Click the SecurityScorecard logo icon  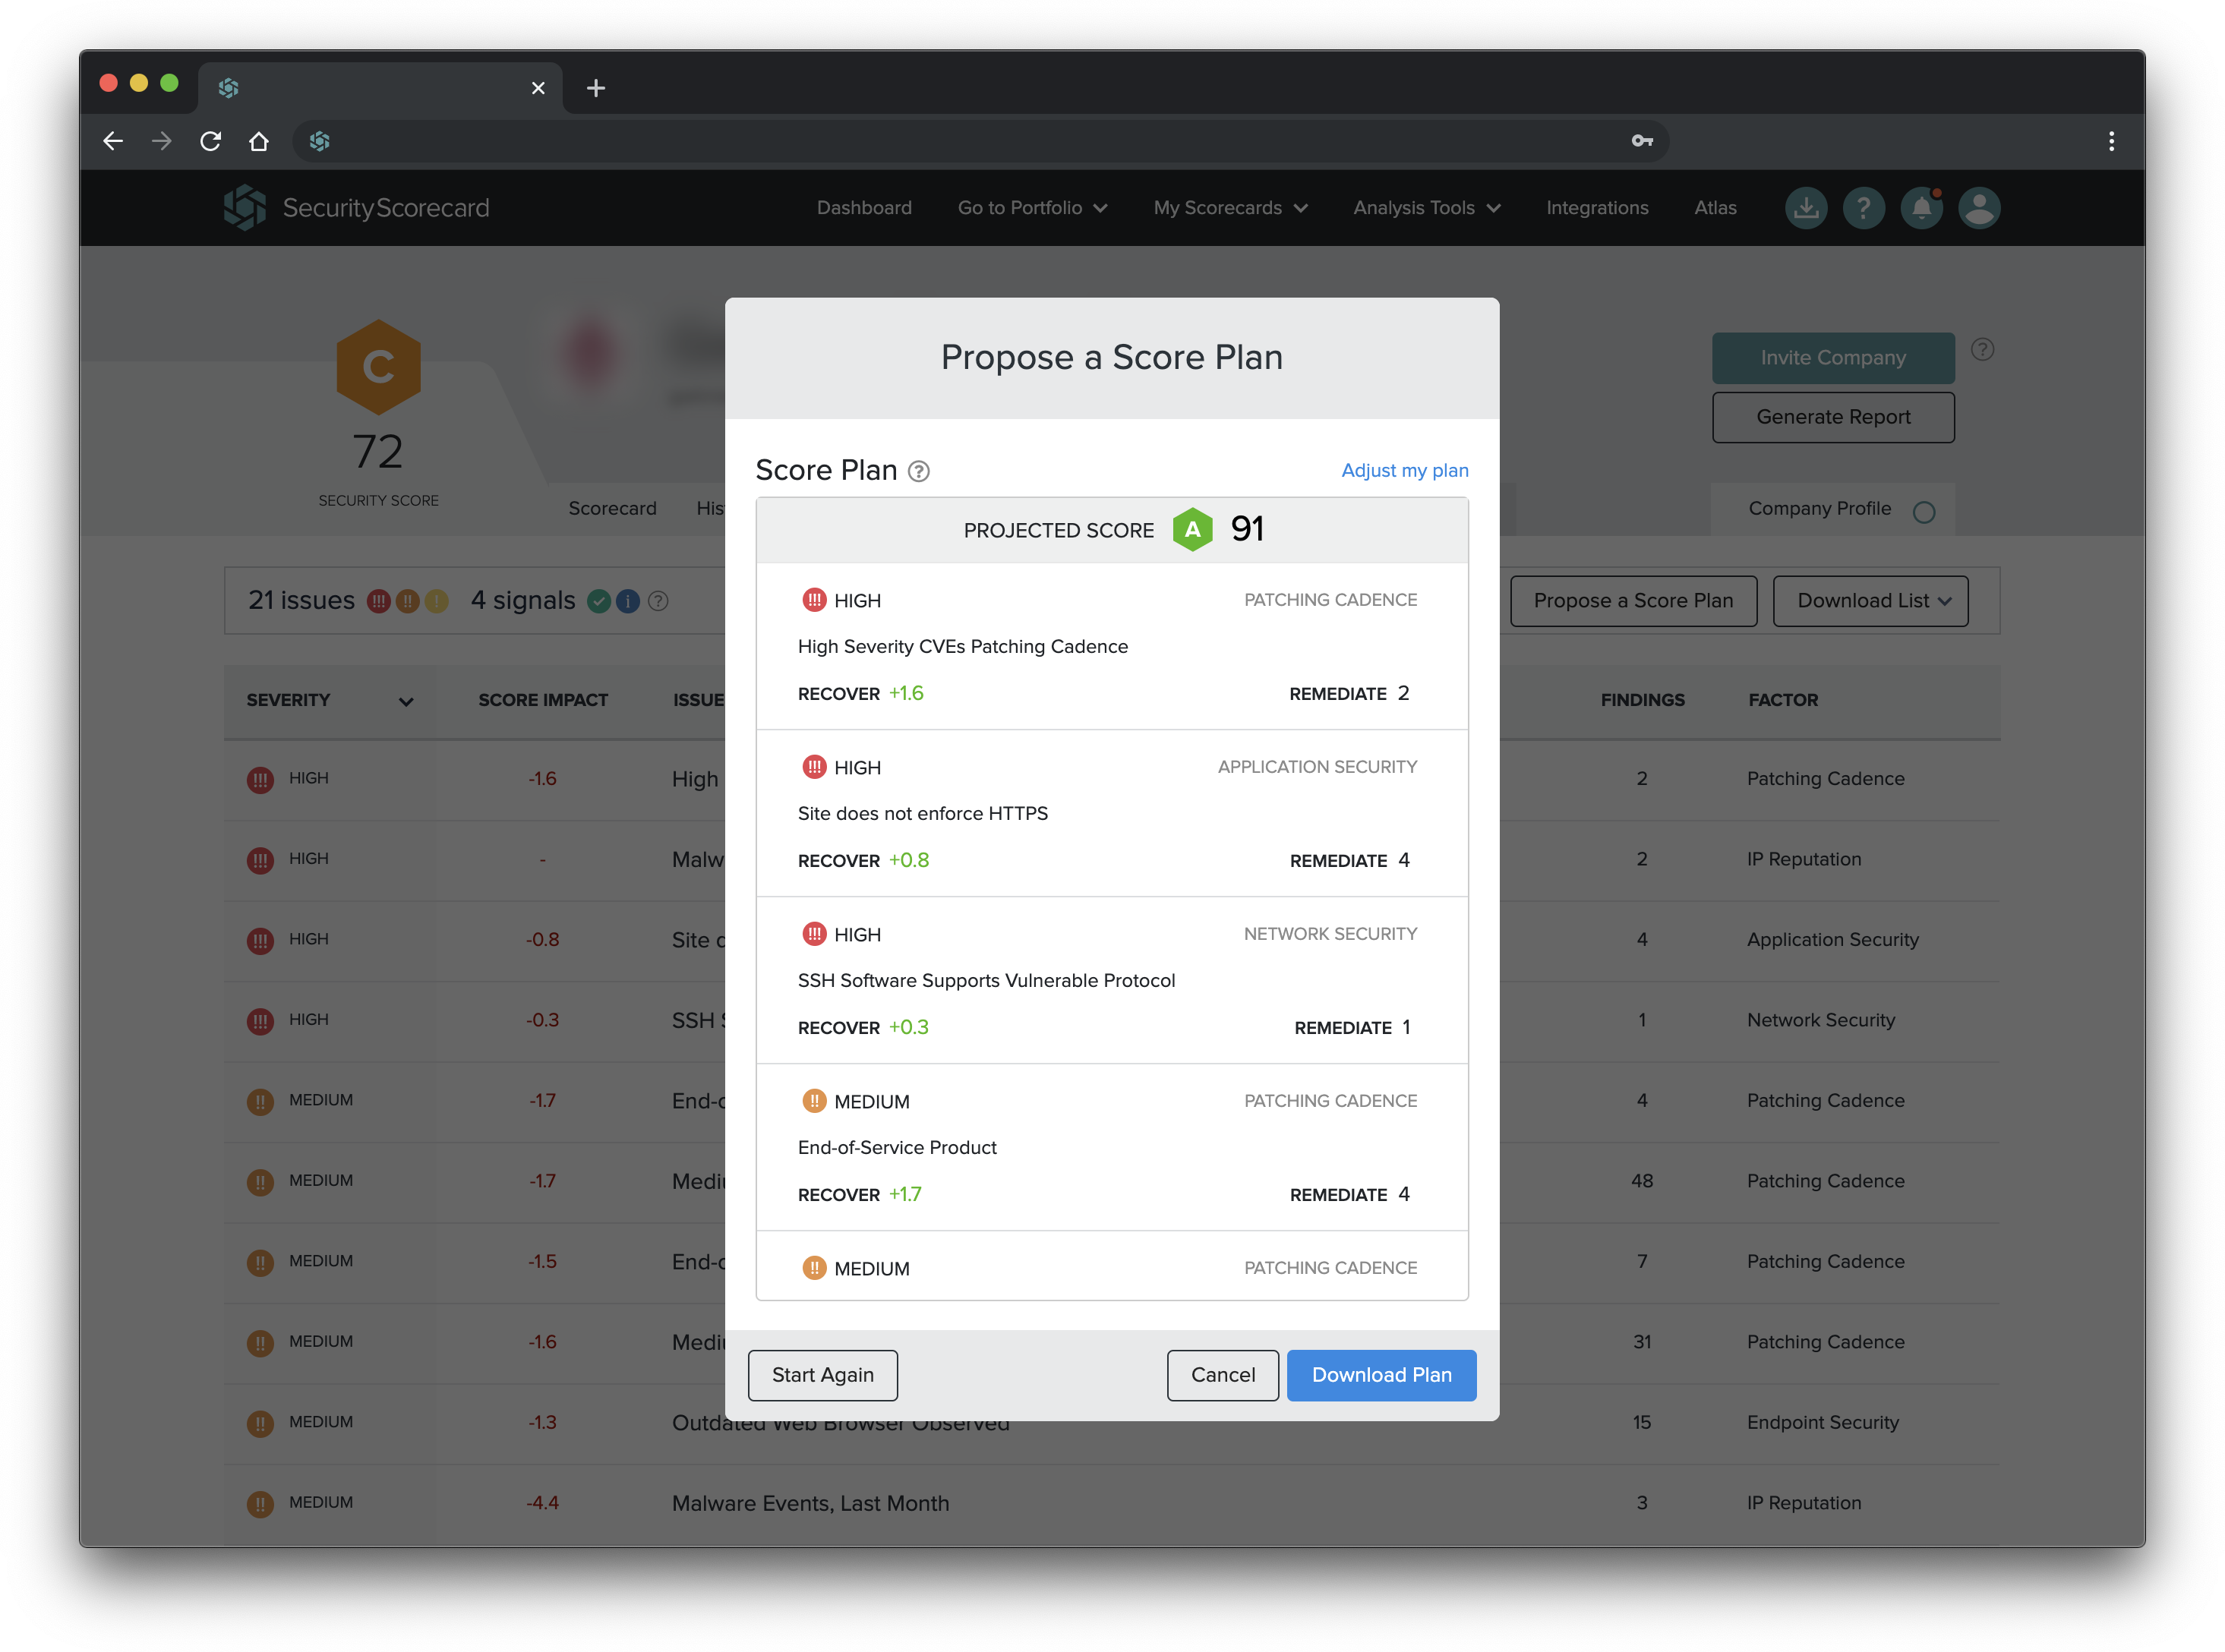coord(245,207)
